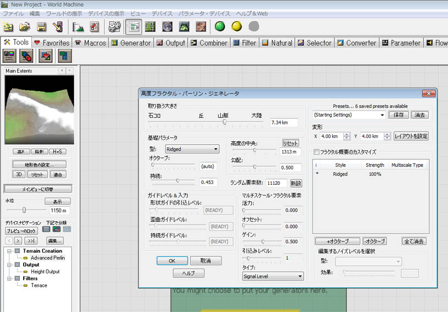Open the タイプ Signal Level dropdown

coord(273,276)
